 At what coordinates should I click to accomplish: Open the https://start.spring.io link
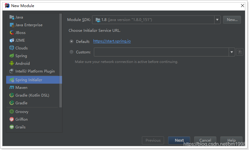[112, 41]
